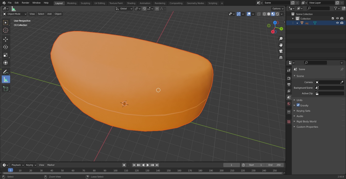
Task: Click play animation button in timeline
Action: coord(148,165)
